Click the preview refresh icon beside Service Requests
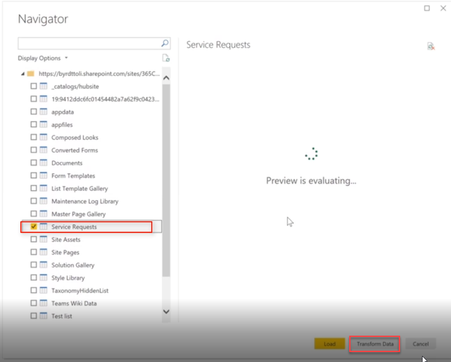Viewport: 451px width, 362px height. tap(431, 46)
